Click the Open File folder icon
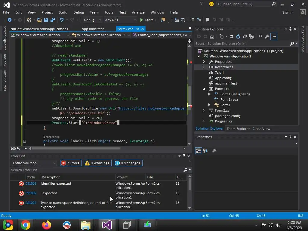Viewport: 308px width, 231px height. (x=39, y=20)
